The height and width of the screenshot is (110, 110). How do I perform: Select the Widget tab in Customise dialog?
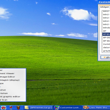click(x=105, y=7)
